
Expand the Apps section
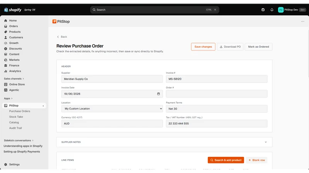click(x=8, y=98)
